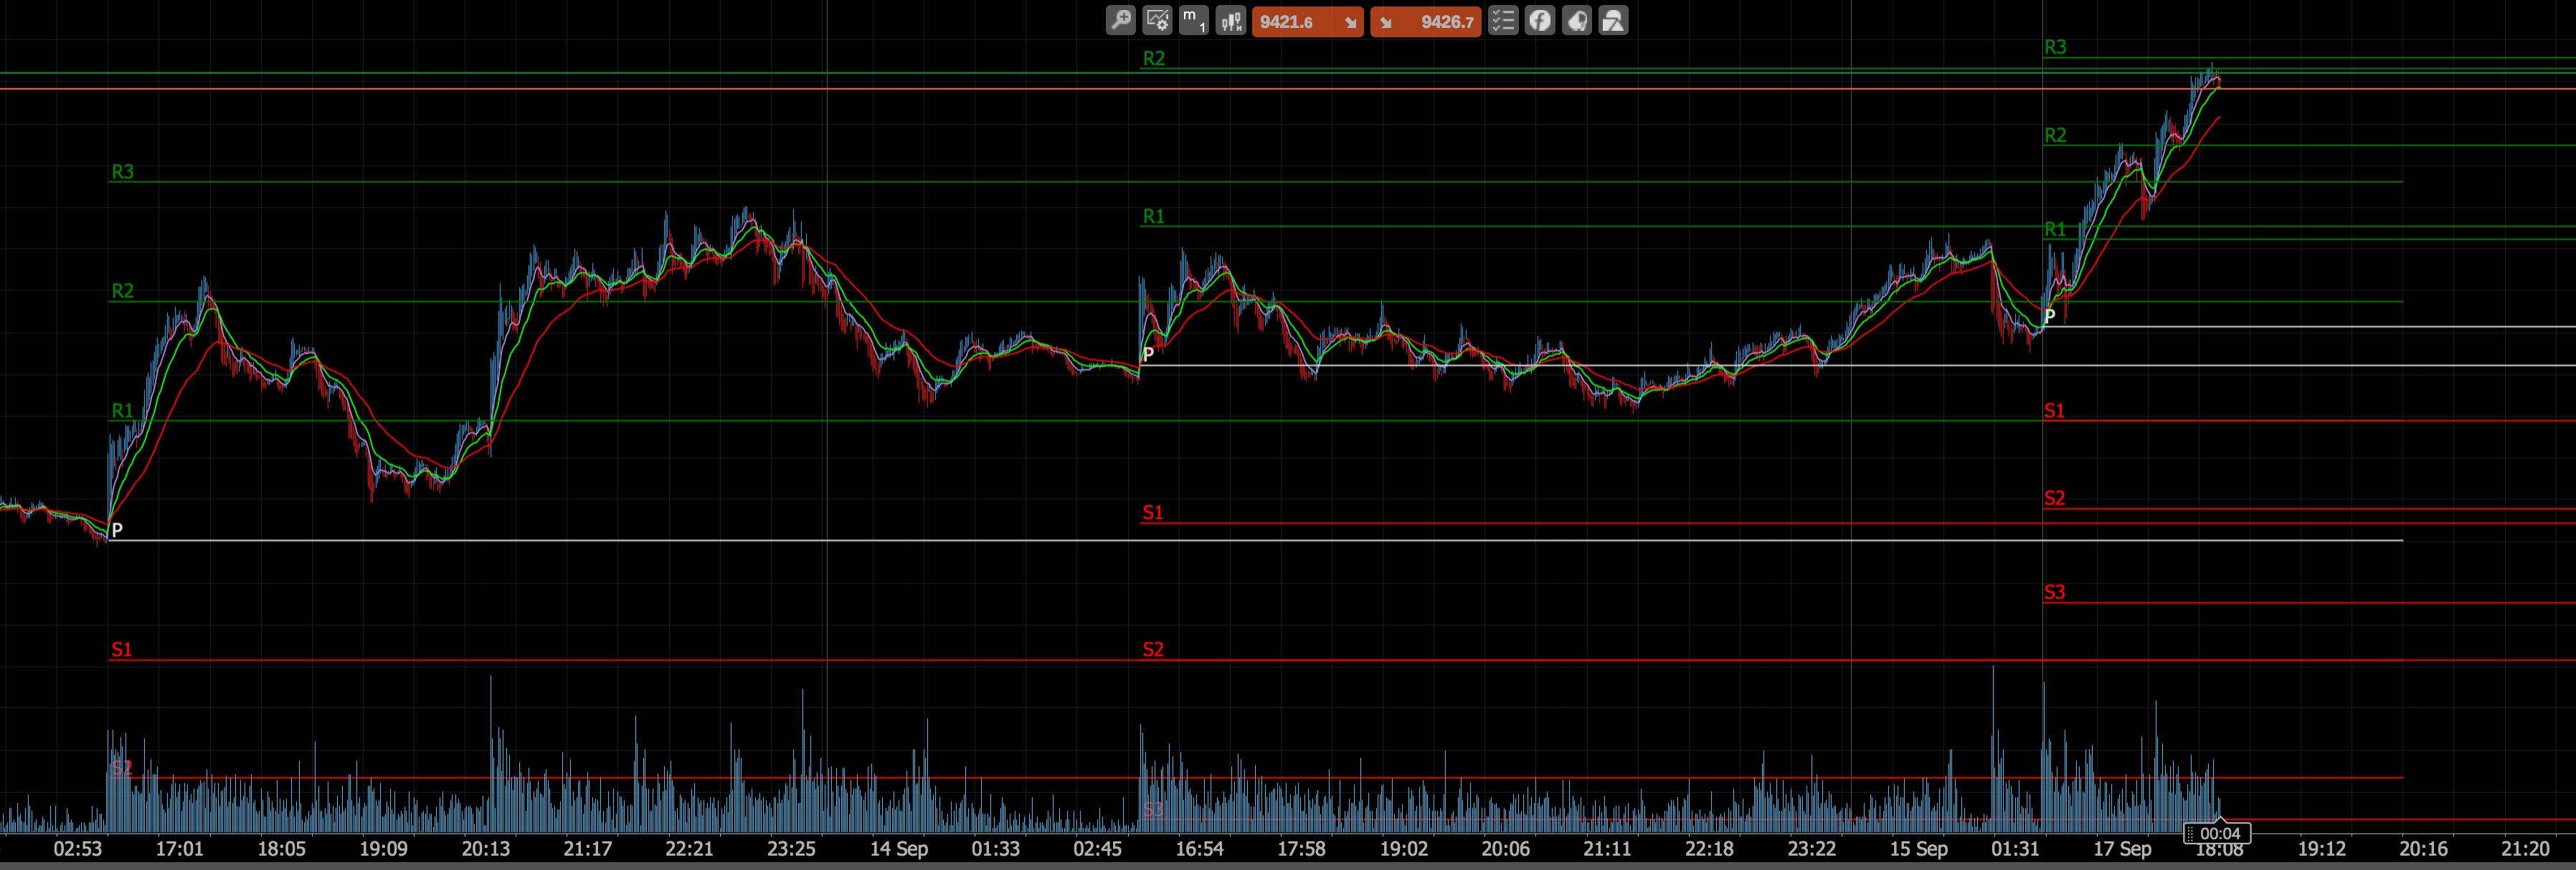Click the zoom magnifier tool icon
2576x870 pixels.
[1120, 21]
